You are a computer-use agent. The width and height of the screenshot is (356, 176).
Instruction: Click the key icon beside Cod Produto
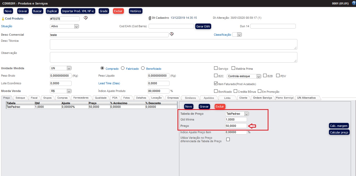[x=3, y=19]
